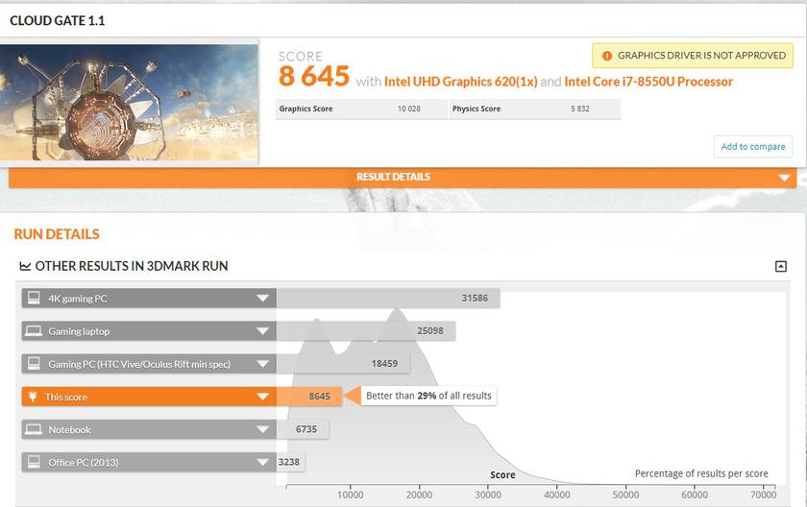This screenshot has width=807, height=507.
Task: Click the Gaming laptop icon
Action: tap(34, 331)
